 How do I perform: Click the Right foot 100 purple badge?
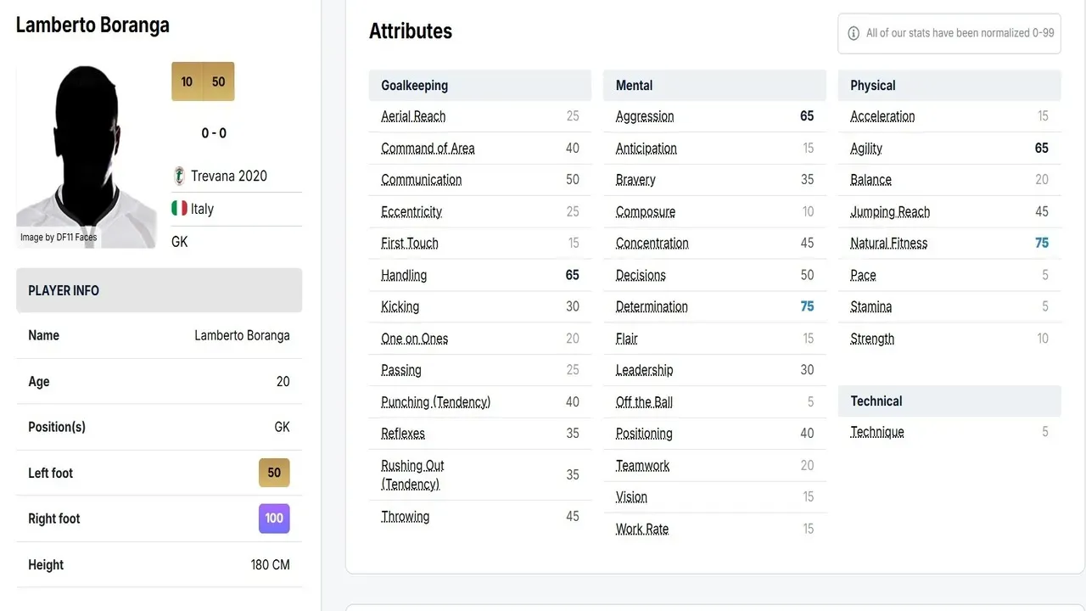click(274, 519)
